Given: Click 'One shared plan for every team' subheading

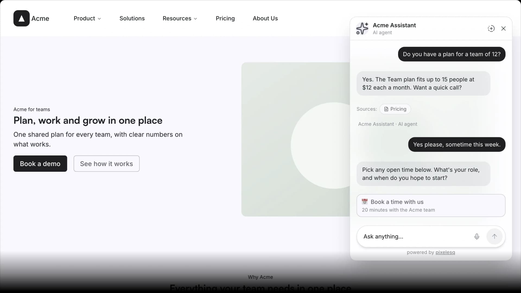Looking at the screenshot, I should (98, 139).
